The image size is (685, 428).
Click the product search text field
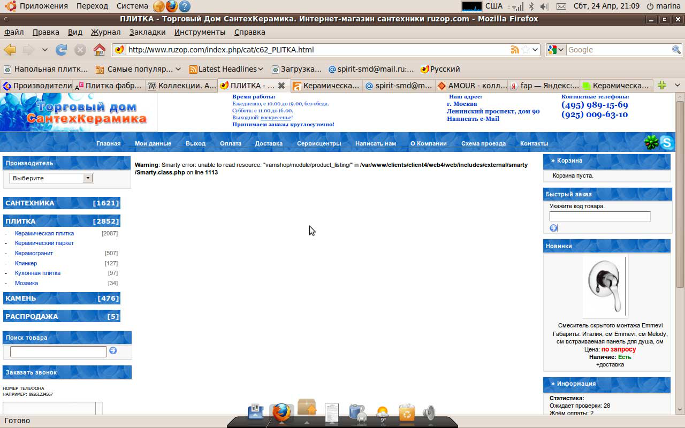tap(58, 351)
